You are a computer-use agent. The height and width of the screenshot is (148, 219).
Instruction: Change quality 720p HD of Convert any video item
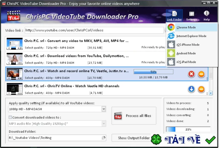click(60, 48)
